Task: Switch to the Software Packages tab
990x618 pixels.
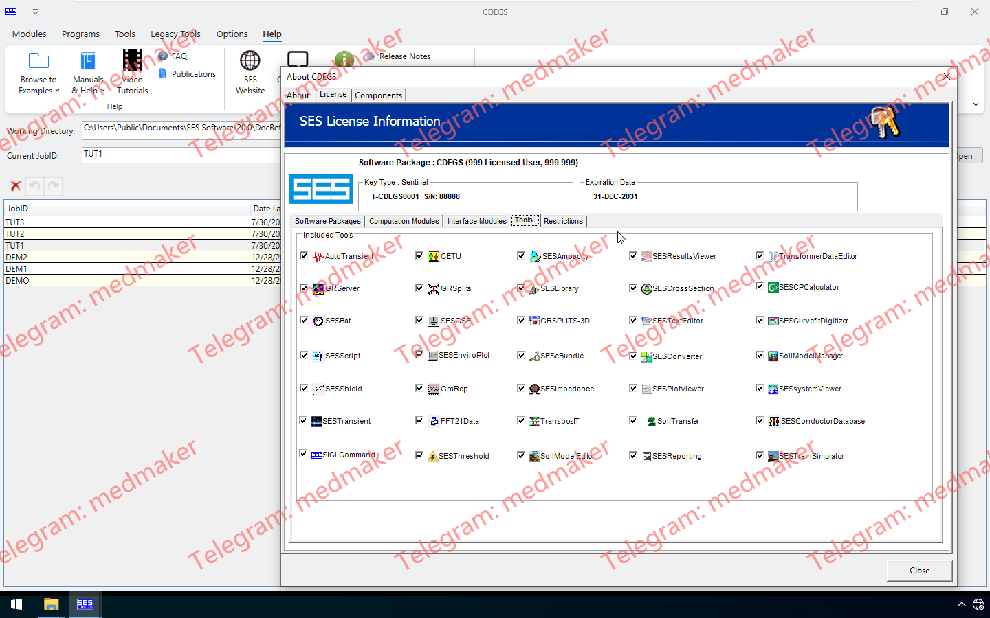Action: click(327, 221)
